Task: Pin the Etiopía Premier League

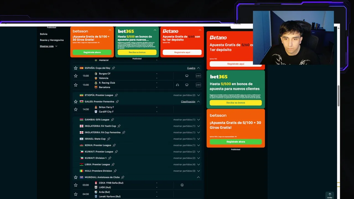Action: [x=116, y=95]
